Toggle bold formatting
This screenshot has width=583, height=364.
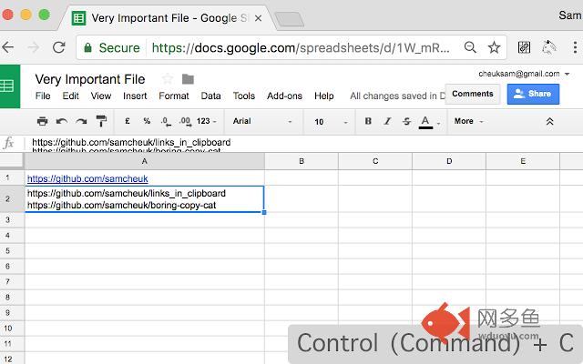(368, 121)
